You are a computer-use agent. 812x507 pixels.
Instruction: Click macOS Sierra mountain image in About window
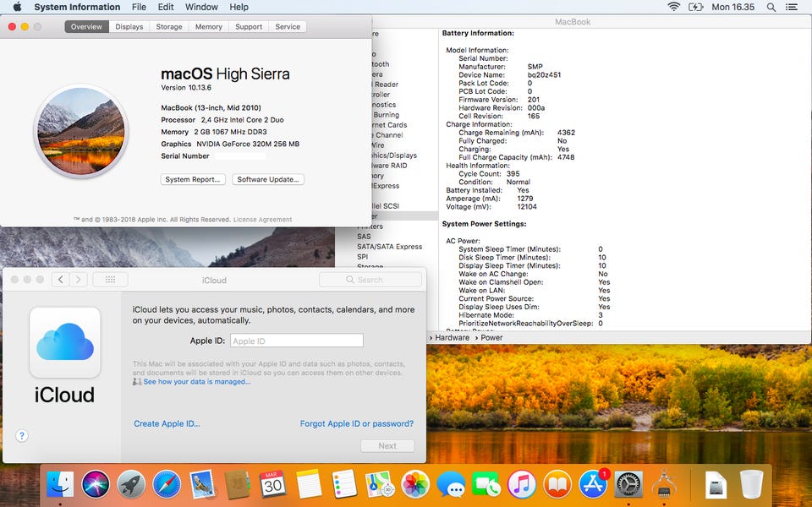[x=81, y=130]
